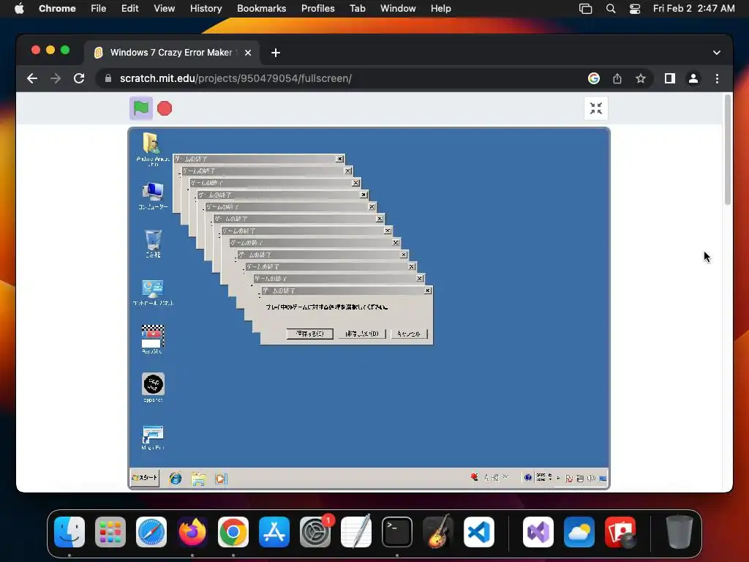Image resolution: width=749 pixels, height=562 pixels.
Task: Open Visual Studio Code from the Dock
Action: pos(478,532)
